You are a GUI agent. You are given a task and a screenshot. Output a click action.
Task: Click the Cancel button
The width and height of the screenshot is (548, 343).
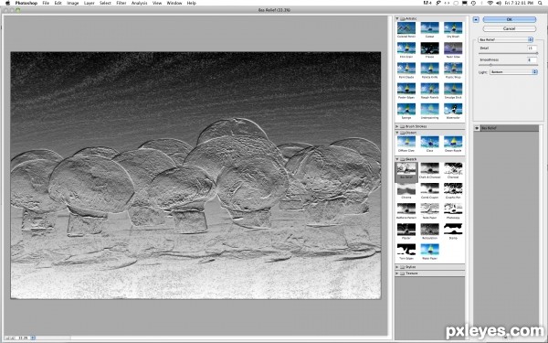(510, 28)
